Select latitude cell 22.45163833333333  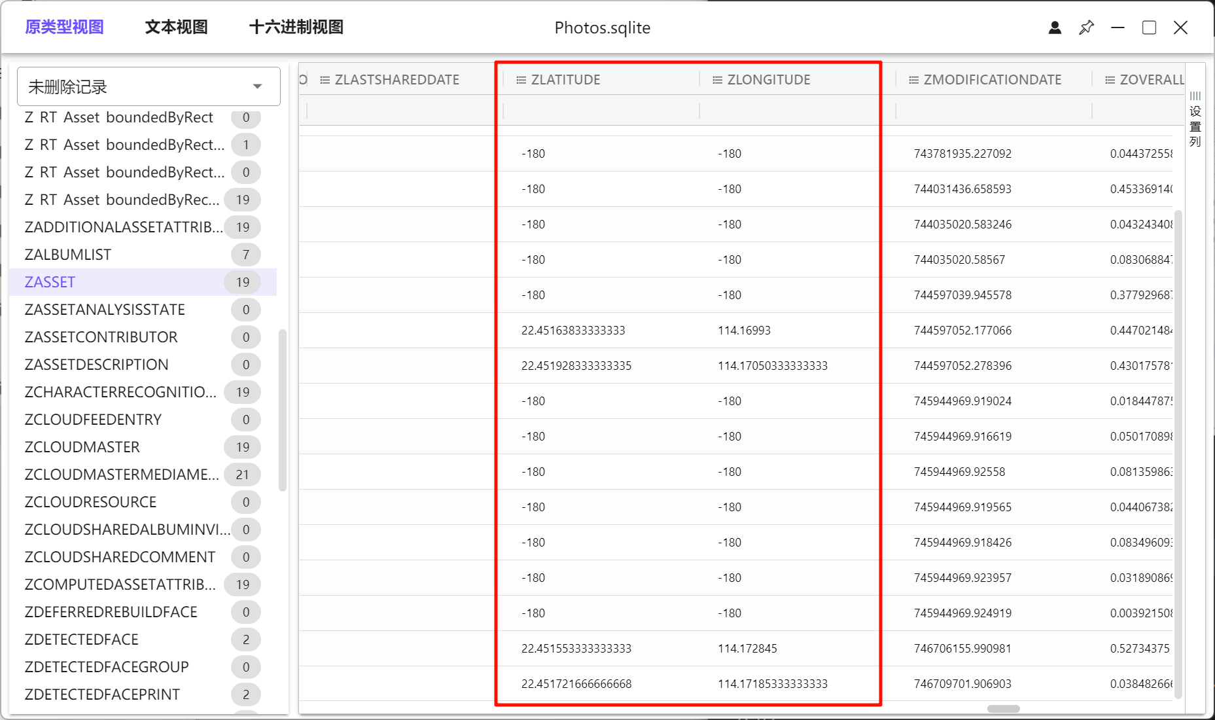pos(573,331)
